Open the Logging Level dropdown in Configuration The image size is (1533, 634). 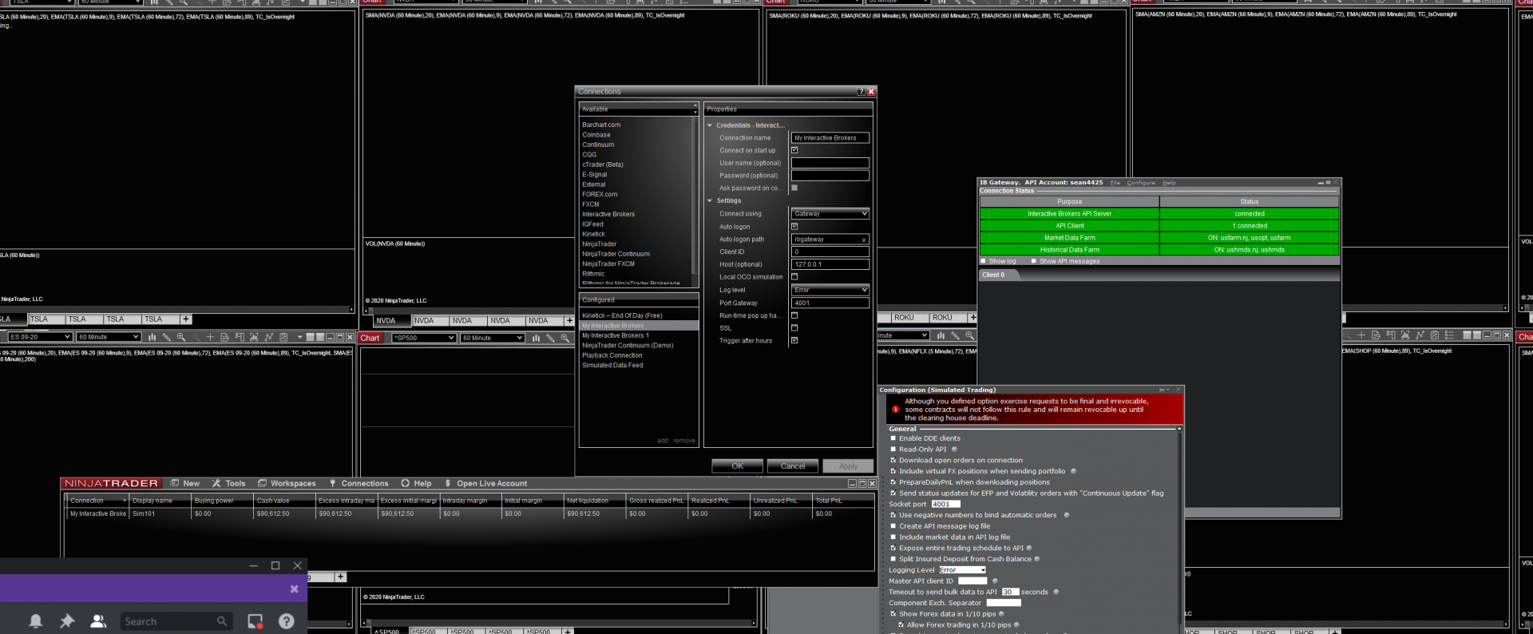[962, 570]
